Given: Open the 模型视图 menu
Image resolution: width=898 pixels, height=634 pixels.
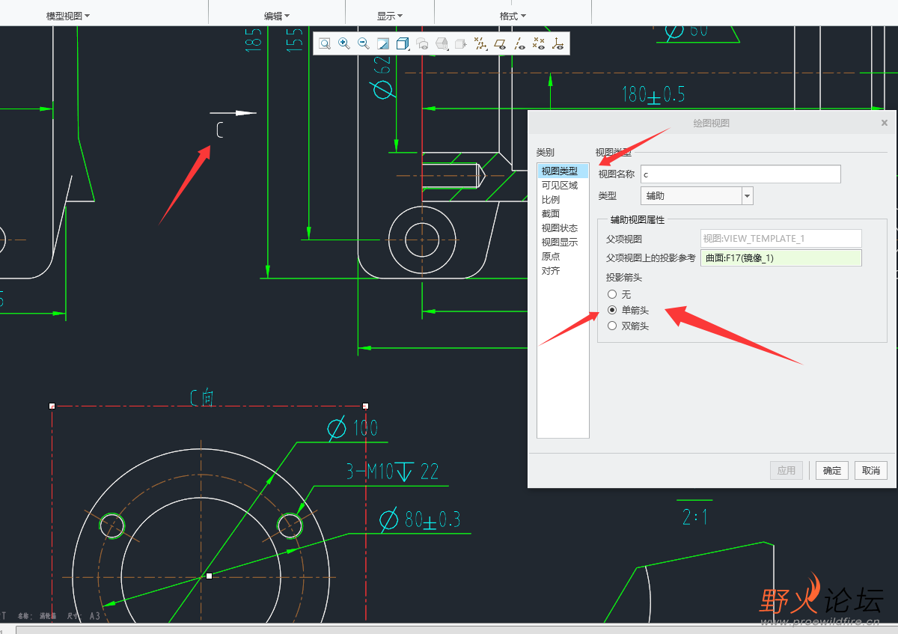Looking at the screenshot, I should (x=66, y=13).
